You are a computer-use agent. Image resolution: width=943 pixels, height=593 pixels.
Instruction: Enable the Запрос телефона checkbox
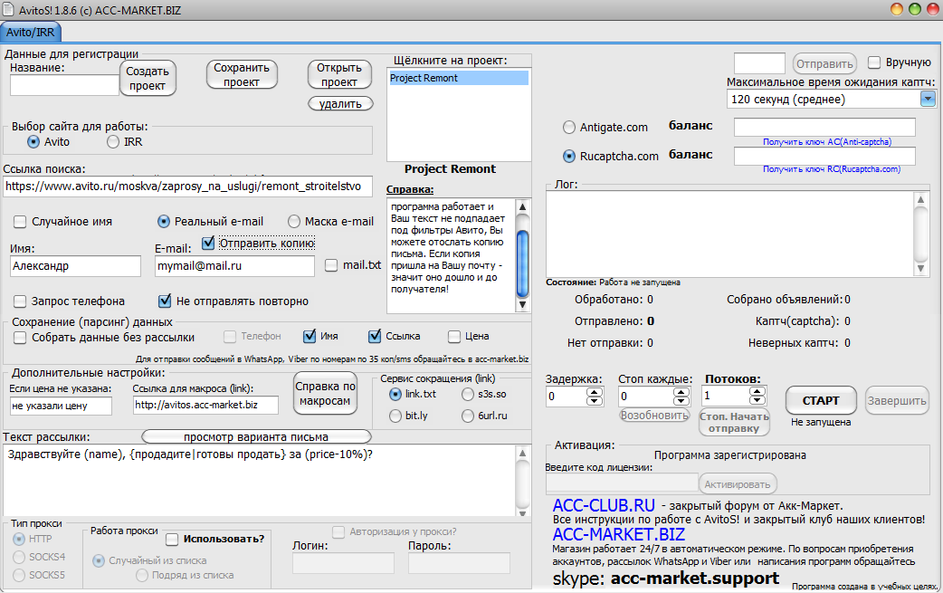(x=20, y=301)
